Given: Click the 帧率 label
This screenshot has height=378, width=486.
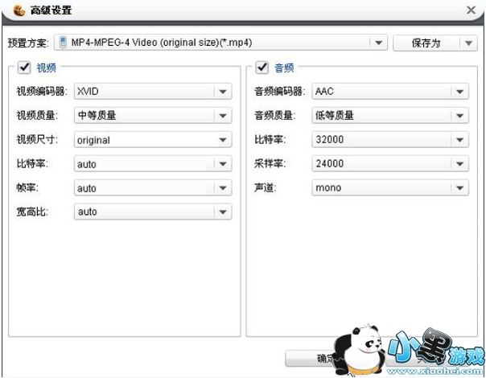Looking at the screenshot, I should (27, 187).
